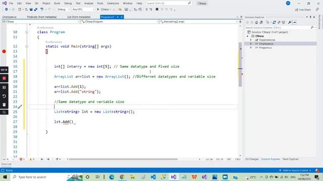Click Show All Files icon in Solution Explorer

coord(284,22)
